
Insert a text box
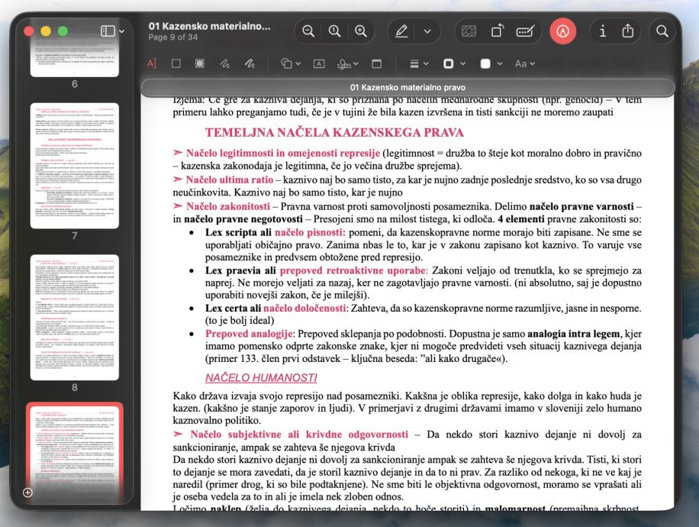click(x=319, y=64)
